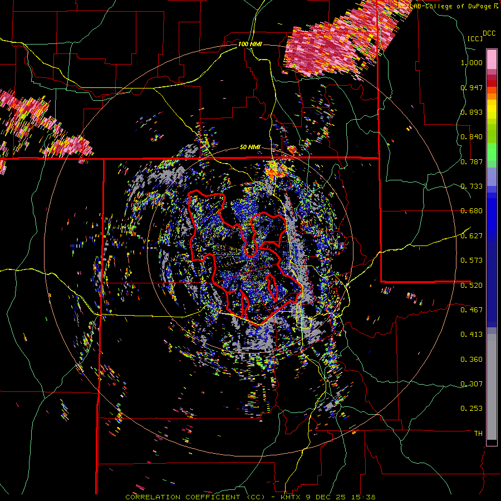Select the 0.413 legend value

pyautogui.click(x=471, y=335)
